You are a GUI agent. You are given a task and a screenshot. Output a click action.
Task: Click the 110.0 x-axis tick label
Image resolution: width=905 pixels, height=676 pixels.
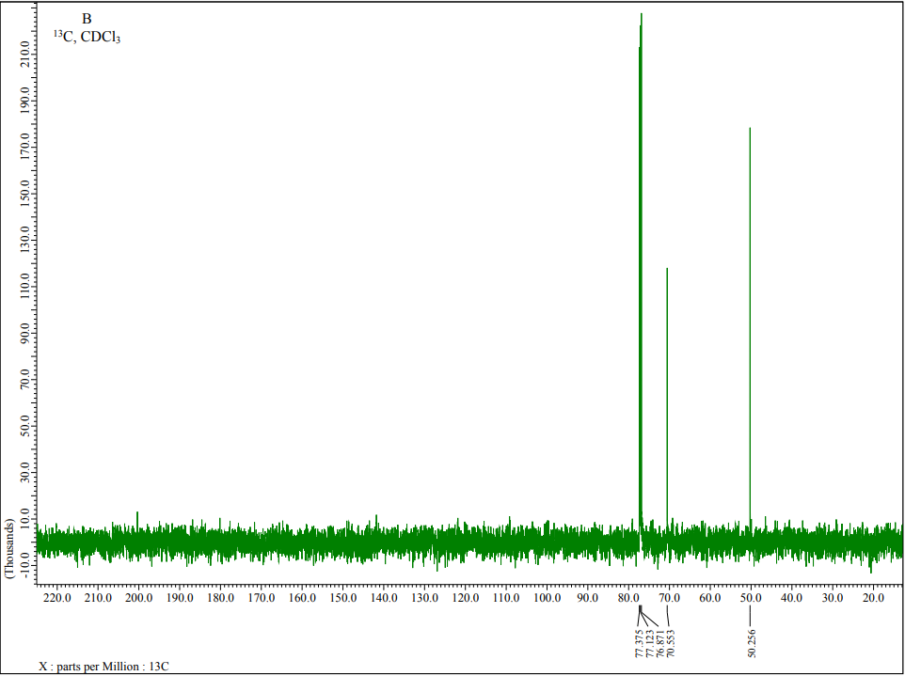(506, 598)
